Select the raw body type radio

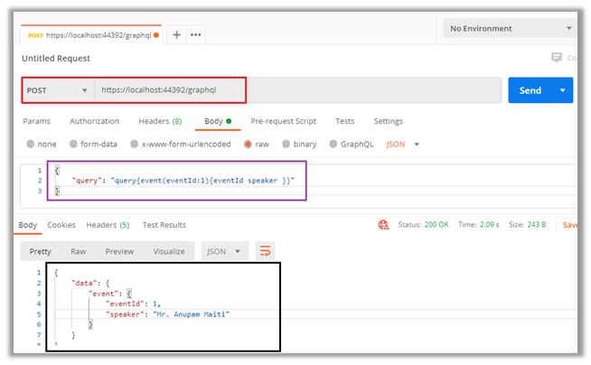tap(248, 144)
